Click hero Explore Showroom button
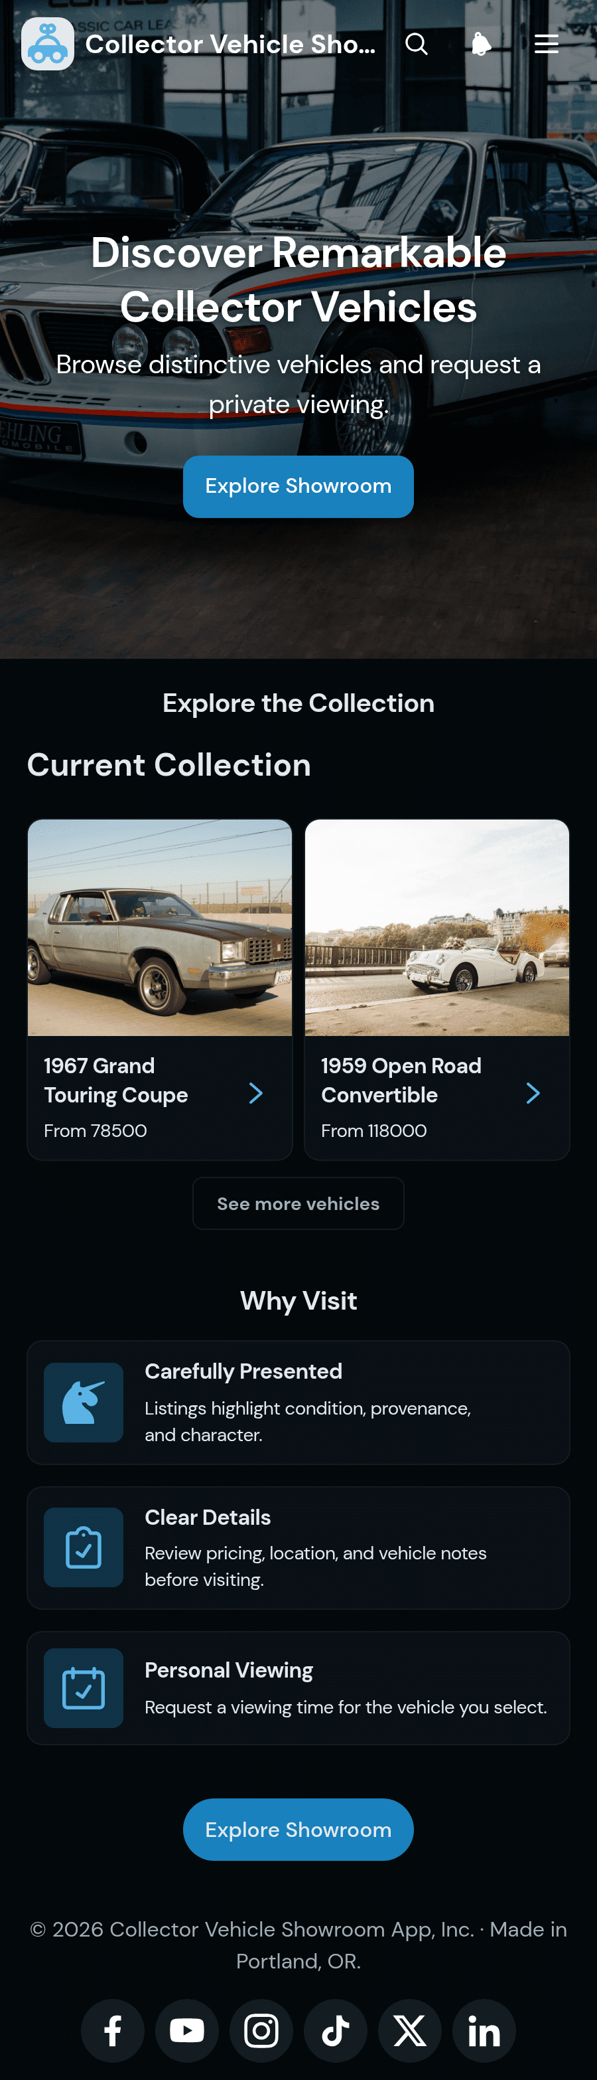597x2080 pixels. pyautogui.click(x=298, y=486)
